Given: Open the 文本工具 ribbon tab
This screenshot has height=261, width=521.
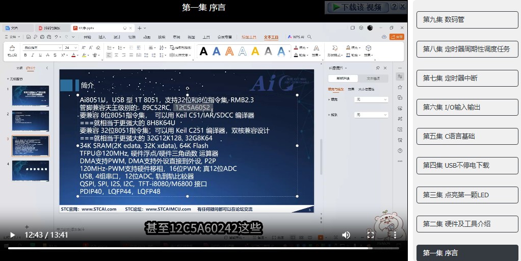Looking at the screenshot, I should pos(271,37).
